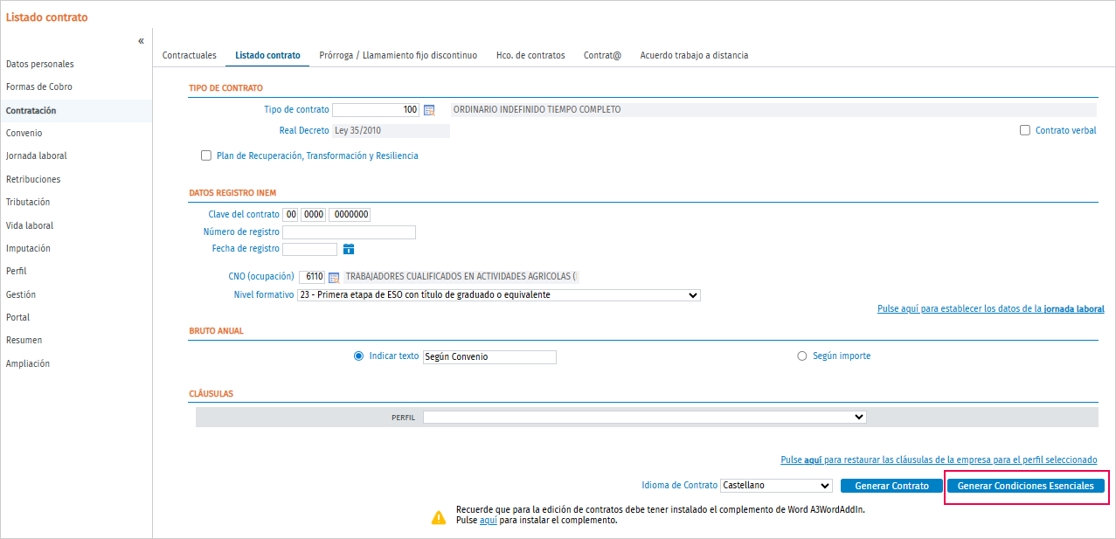
Task: Open the Nivel formativo dropdown
Action: 499,295
